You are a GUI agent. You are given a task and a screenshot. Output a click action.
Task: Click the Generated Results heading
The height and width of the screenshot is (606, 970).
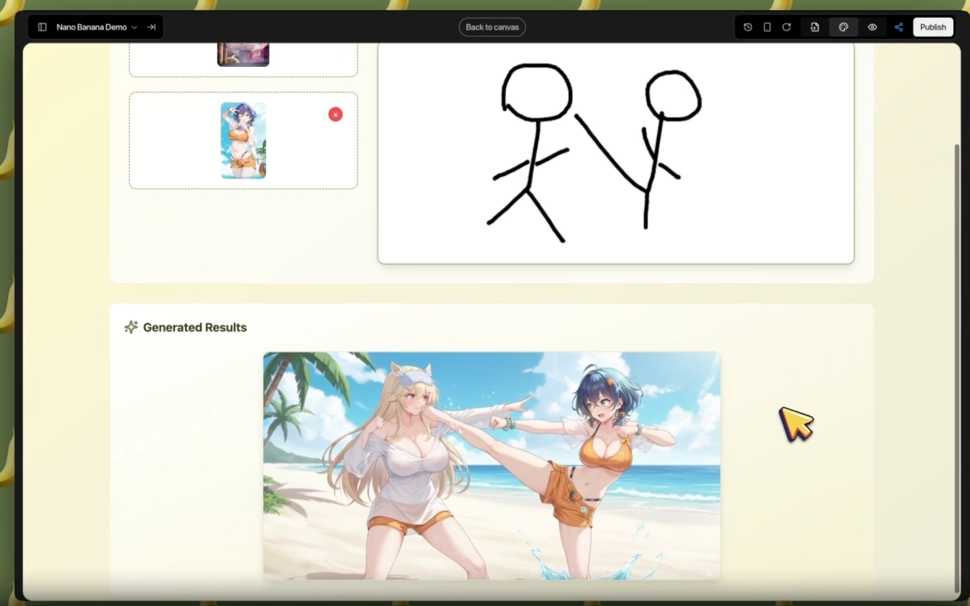tap(195, 327)
